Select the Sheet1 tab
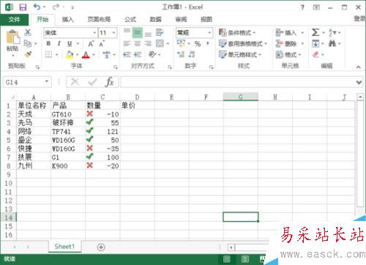This screenshot has width=366, height=265. pos(64,247)
